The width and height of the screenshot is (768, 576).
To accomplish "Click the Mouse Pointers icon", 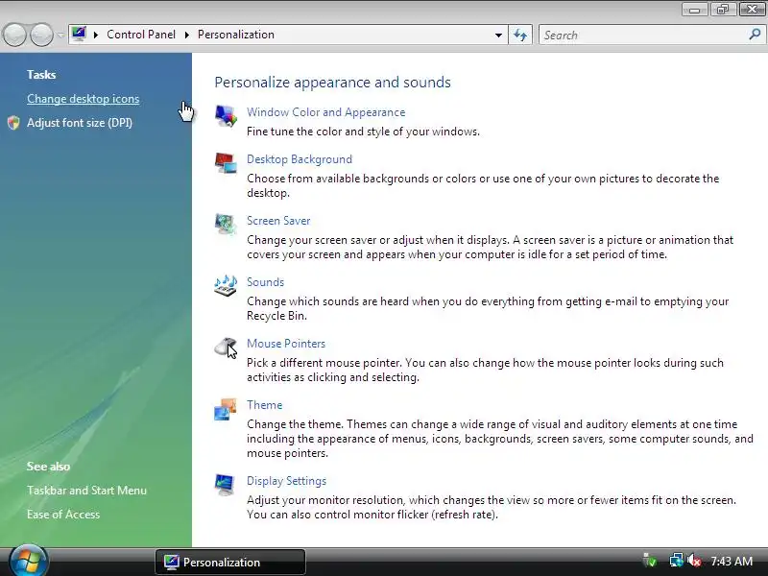I will pos(226,348).
